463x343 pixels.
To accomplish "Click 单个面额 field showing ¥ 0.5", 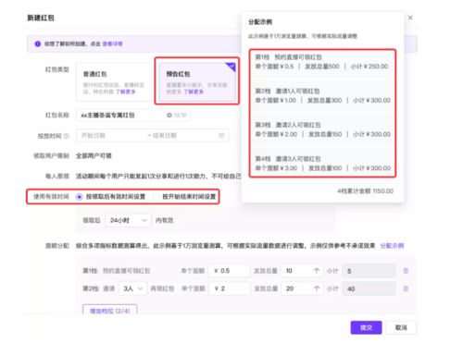I will click(x=229, y=271).
